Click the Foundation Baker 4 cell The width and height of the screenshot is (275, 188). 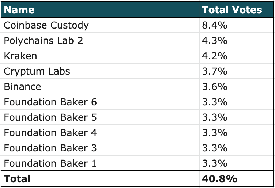(50, 133)
